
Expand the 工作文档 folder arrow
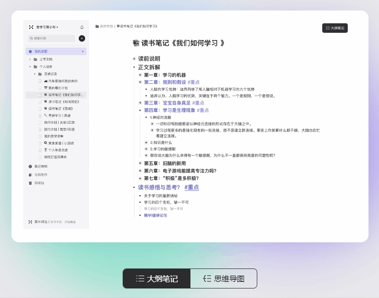point(30,60)
